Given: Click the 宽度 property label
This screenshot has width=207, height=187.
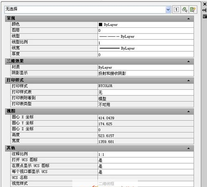Looking at the screenshot, I should 16,140.
